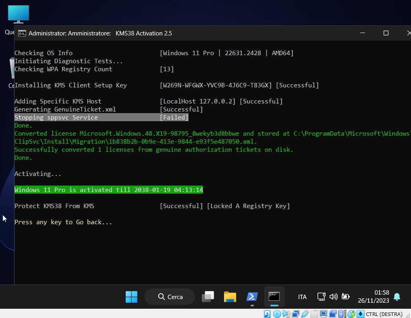411x318 pixels.
Task: Select the command prompt taskbar icon
Action: click(274, 297)
